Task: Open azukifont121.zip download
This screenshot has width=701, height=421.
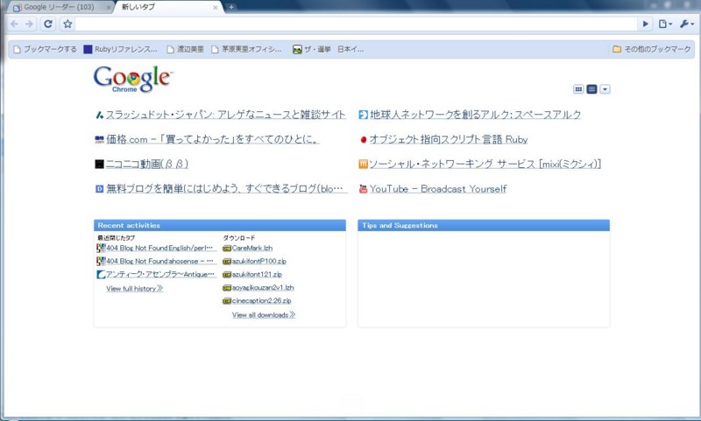Action: [x=257, y=274]
